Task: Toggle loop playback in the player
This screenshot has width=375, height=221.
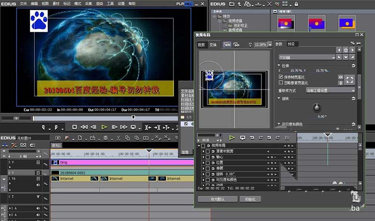Action: pyautogui.click(x=133, y=127)
